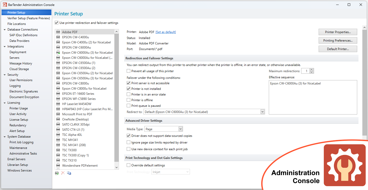Click the printer icon beside EPSON CW-C8000u
368x190 pixels.
point(58,83)
